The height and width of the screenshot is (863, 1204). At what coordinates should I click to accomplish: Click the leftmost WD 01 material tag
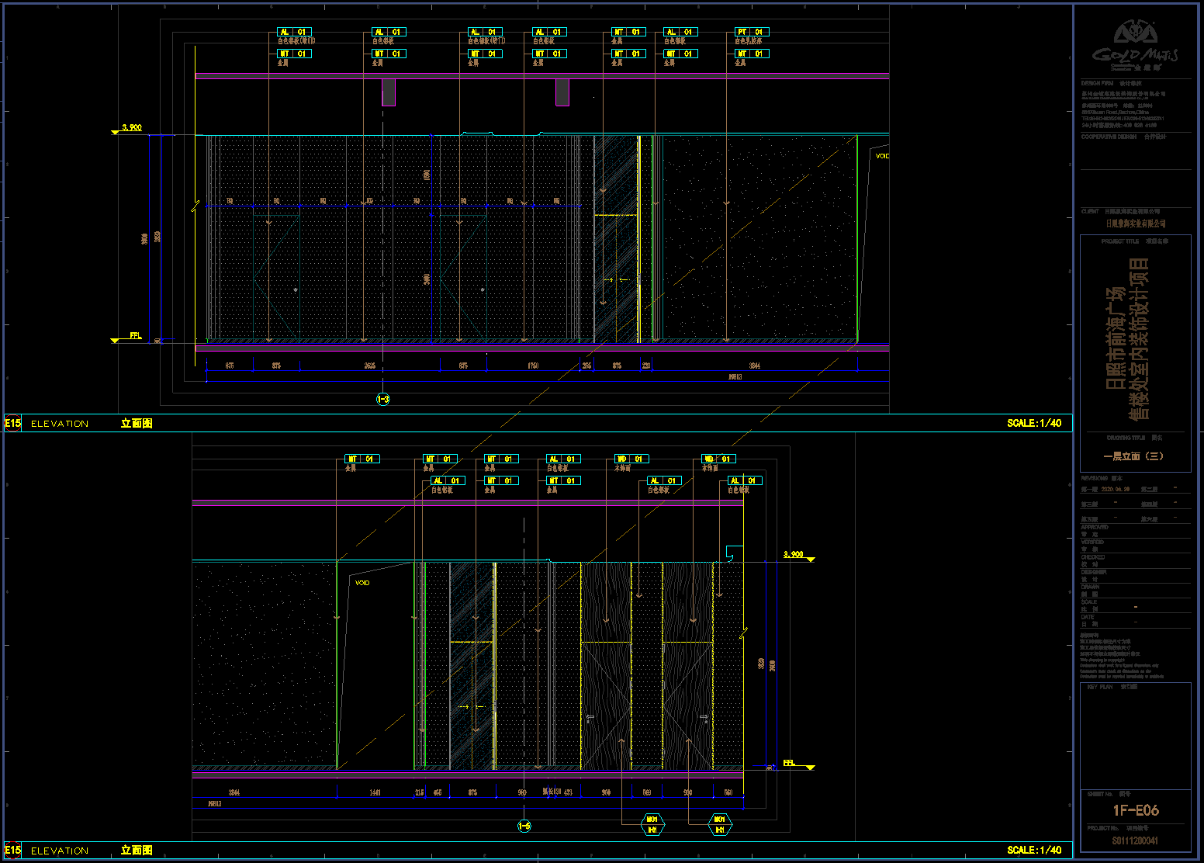631,459
